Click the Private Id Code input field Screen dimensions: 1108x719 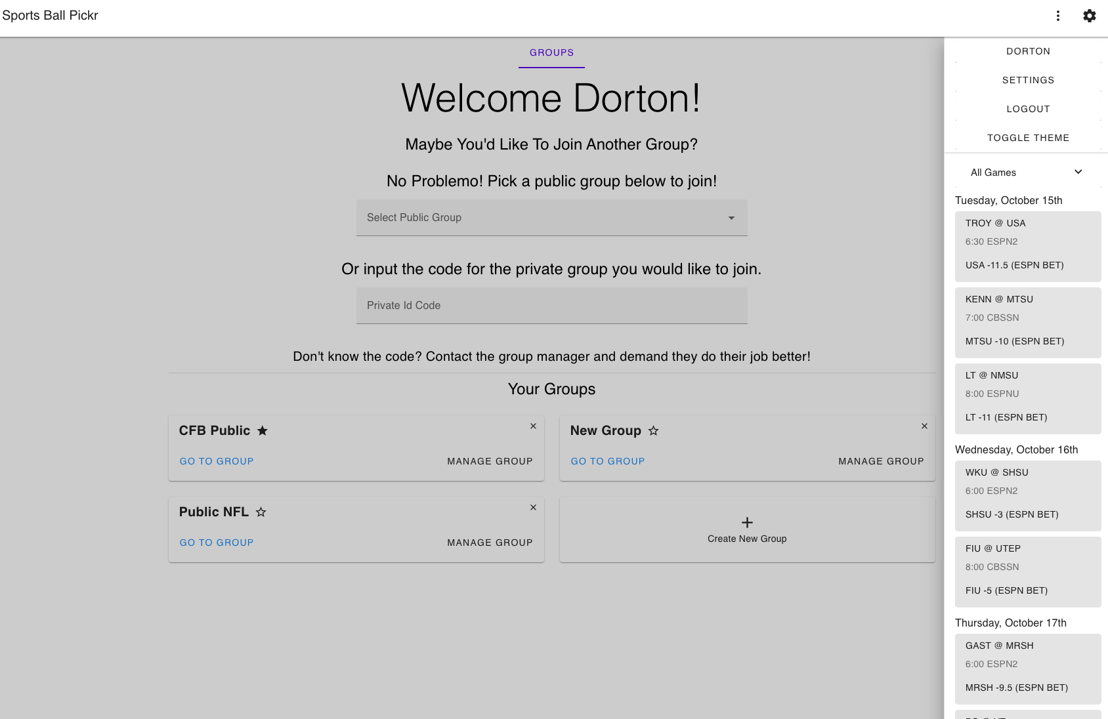[x=551, y=306]
